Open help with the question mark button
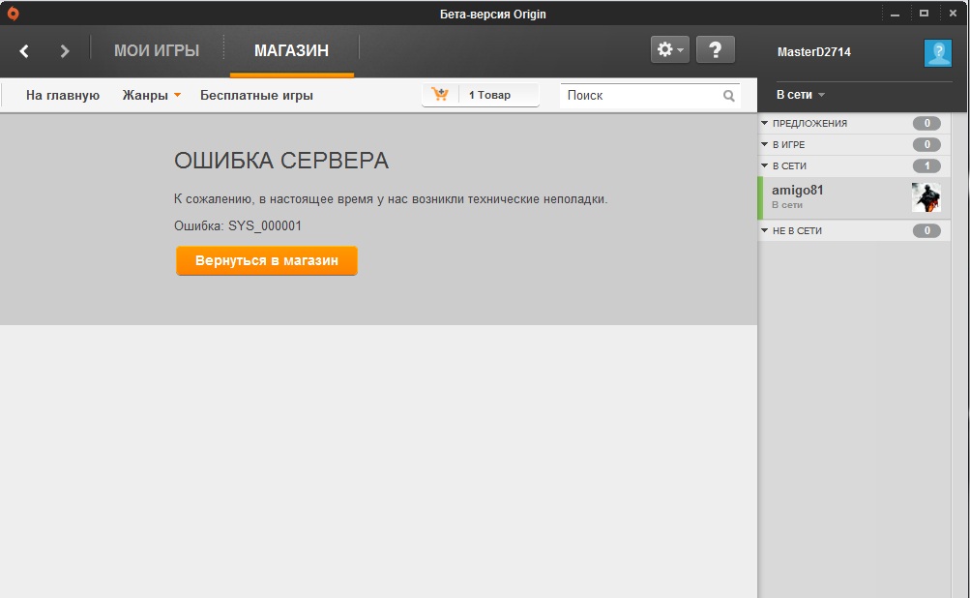Screen dimensions: 970x598 pos(715,49)
